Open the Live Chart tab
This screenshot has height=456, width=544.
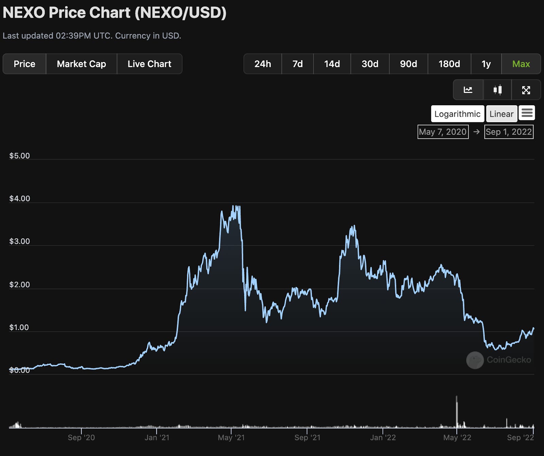pyautogui.click(x=149, y=64)
